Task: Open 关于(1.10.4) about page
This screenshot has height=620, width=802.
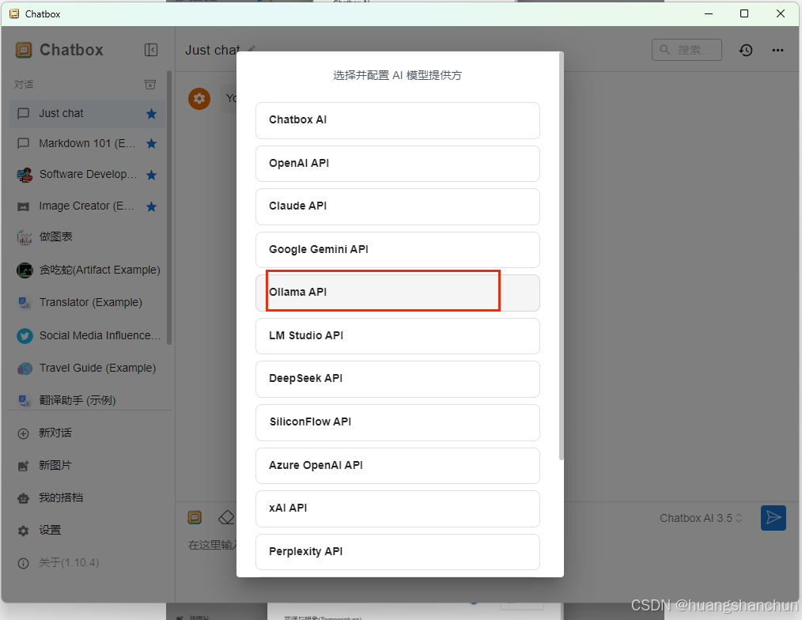Action: coord(87,563)
